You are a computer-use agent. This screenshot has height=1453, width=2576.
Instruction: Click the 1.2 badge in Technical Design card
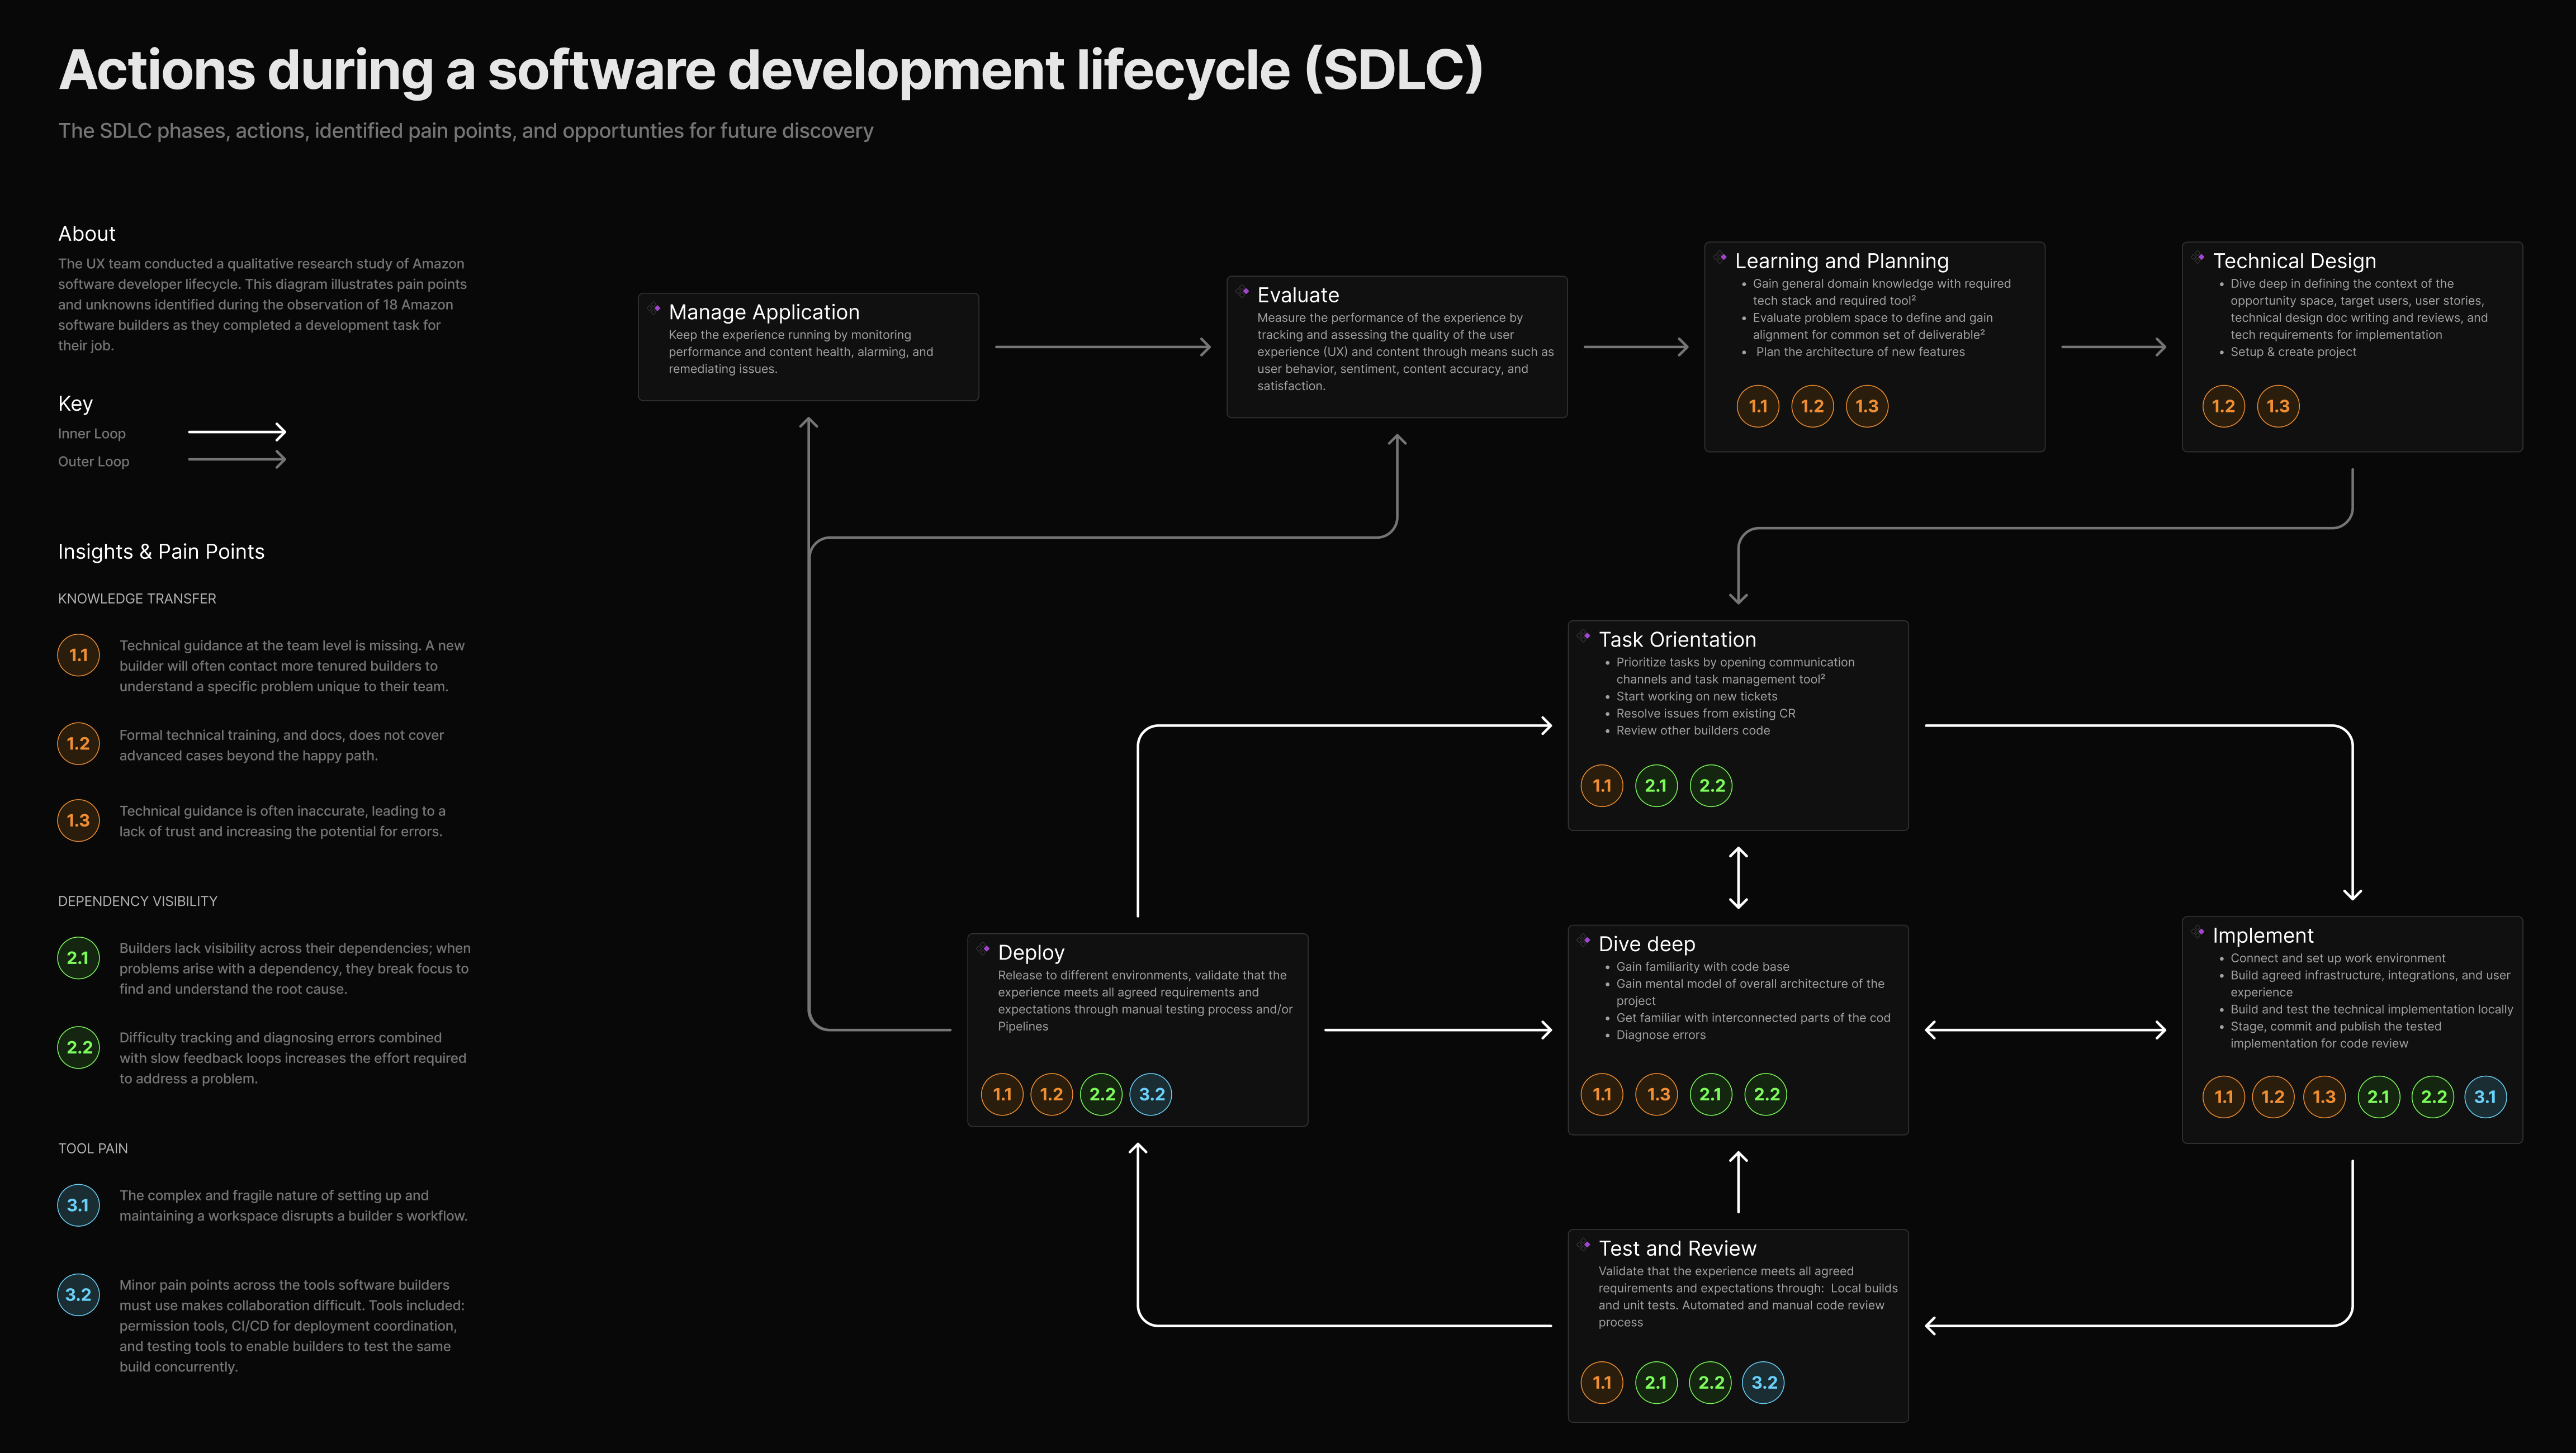[x=2223, y=407]
